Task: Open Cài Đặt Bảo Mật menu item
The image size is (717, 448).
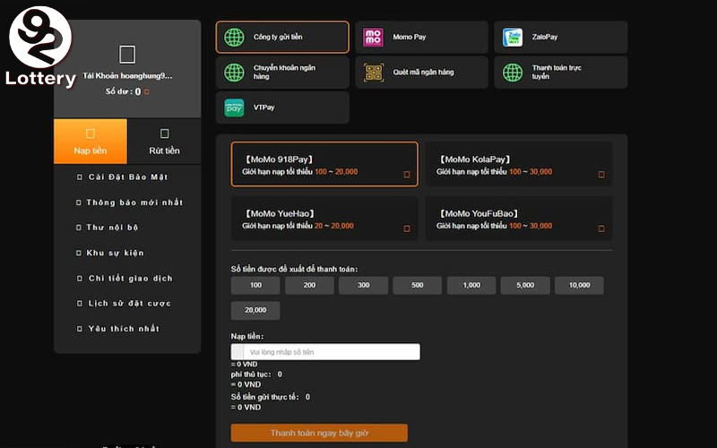Action: pyautogui.click(x=127, y=177)
